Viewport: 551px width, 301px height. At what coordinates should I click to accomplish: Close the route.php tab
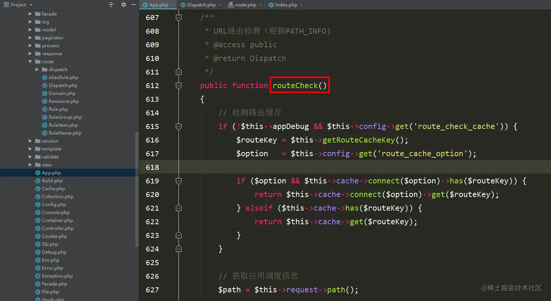261,5
